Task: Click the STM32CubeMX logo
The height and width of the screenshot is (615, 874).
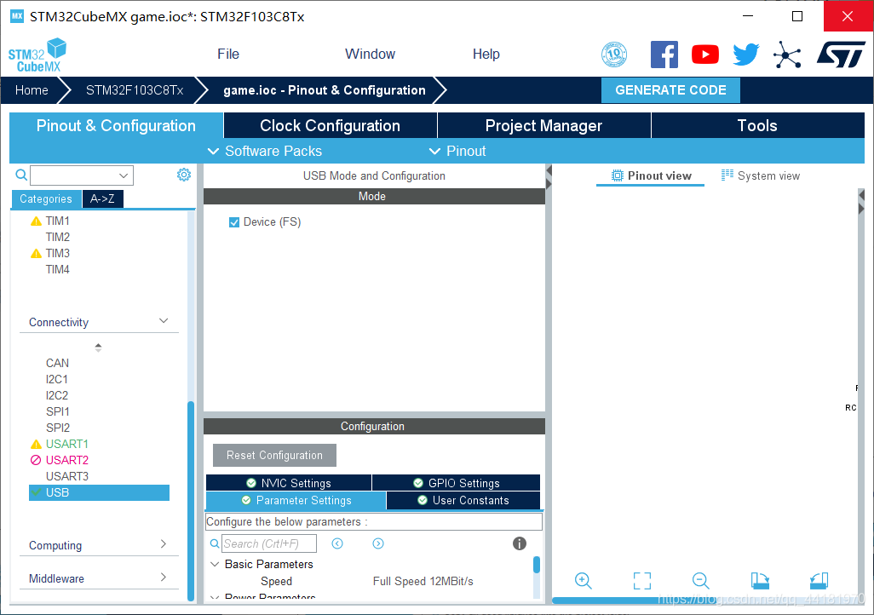Action: pos(37,55)
